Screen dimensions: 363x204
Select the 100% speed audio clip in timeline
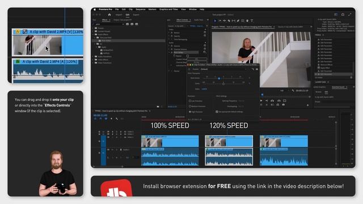(x=170, y=156)
